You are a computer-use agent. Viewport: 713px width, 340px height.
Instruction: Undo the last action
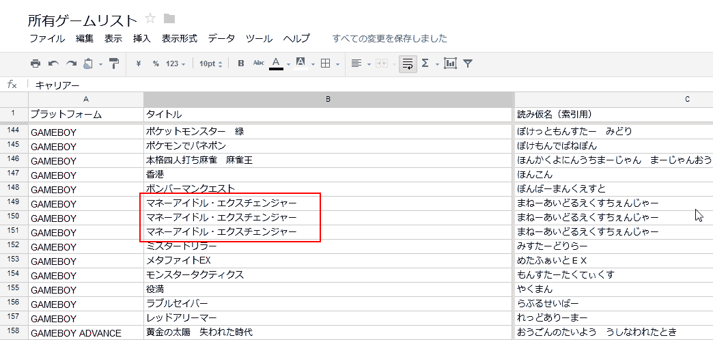53,63
